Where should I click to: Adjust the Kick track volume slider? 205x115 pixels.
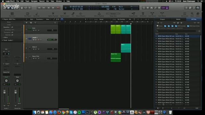52,30
